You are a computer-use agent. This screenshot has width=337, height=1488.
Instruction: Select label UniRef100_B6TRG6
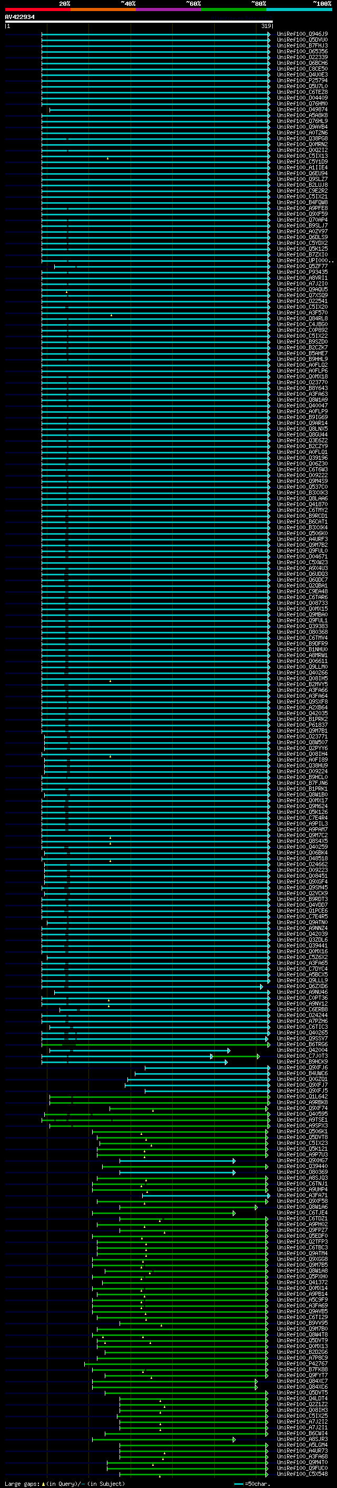[x=302, y=1045]
